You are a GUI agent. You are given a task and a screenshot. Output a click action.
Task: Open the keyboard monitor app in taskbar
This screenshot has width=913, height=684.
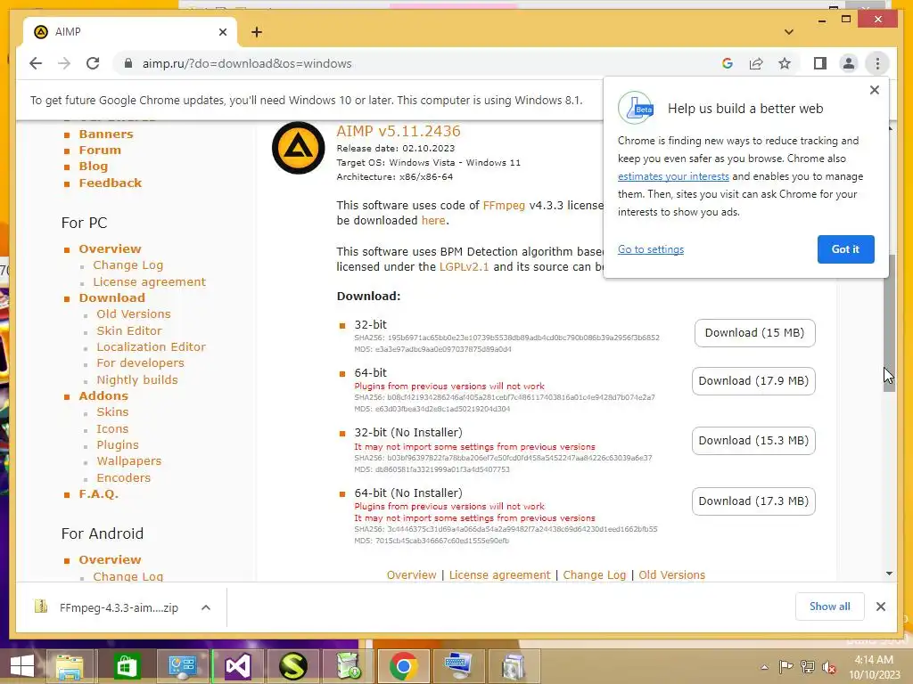459,666
